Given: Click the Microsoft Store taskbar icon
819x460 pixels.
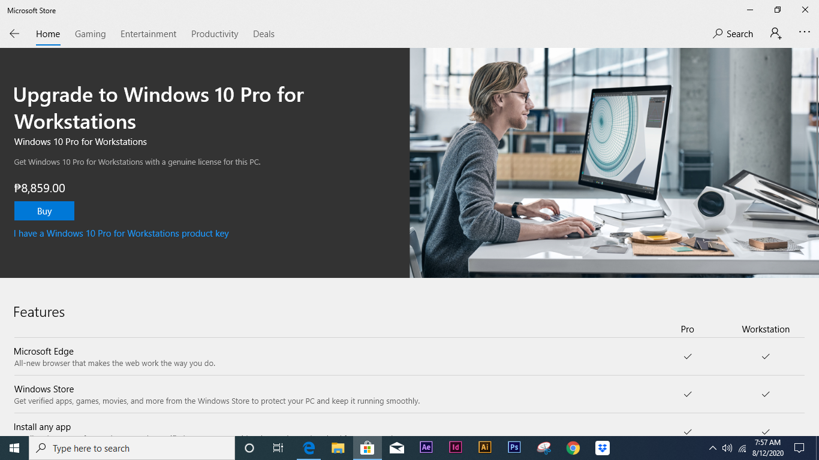Looking at the screenshot, I should pyautogui.click(x=367, y=448).
